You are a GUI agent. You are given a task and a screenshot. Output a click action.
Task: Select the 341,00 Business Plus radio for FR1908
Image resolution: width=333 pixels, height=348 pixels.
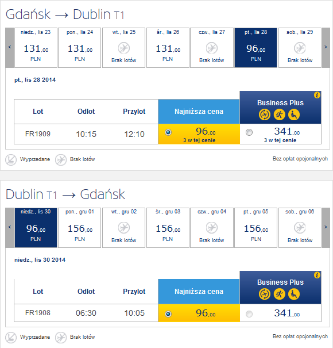[249, 314]
